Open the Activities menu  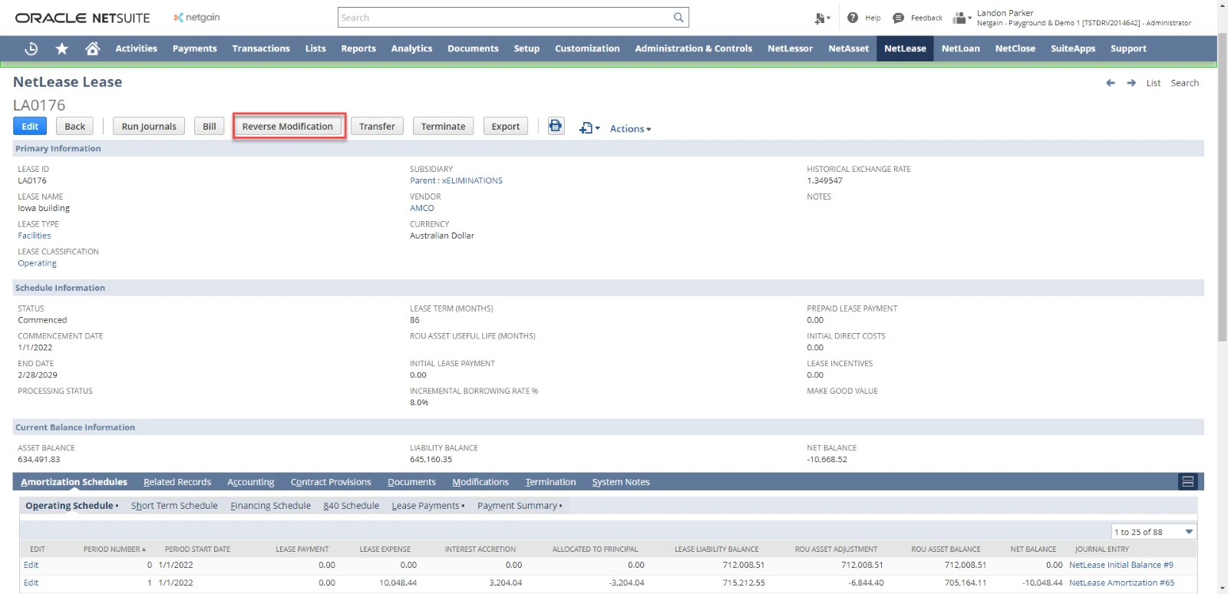click(x=136, y=48)
